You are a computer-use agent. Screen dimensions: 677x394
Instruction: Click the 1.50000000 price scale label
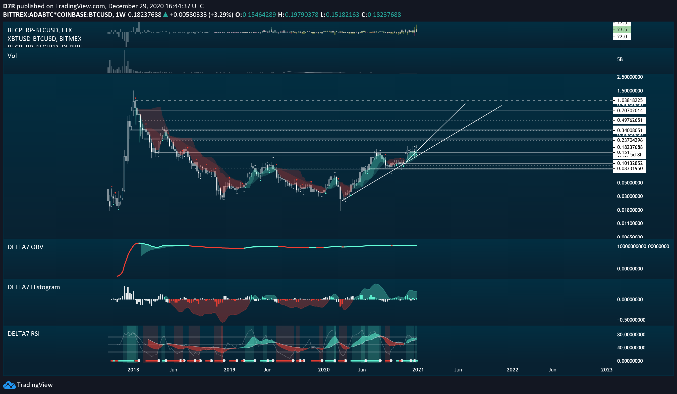click(630, 91)
